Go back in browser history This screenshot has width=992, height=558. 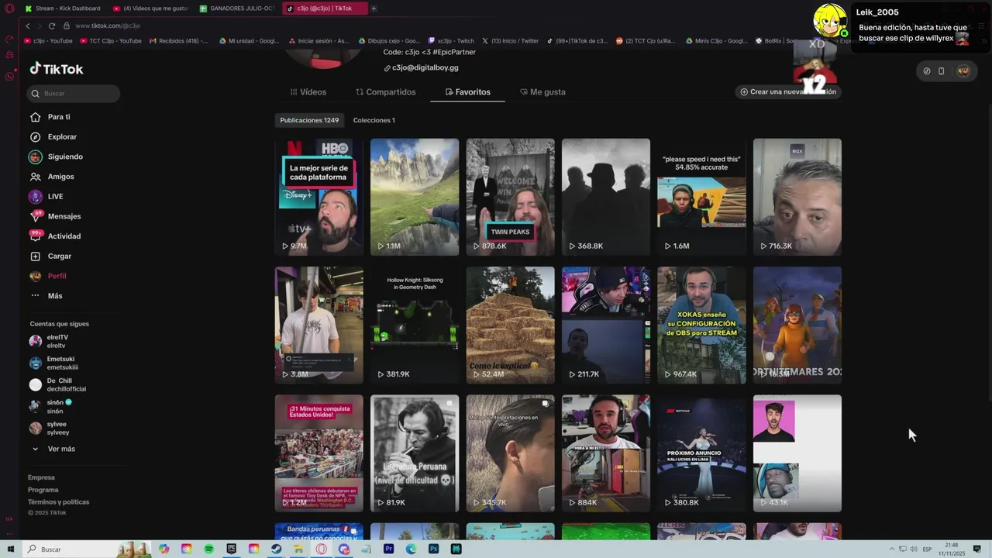click(x=28, y=26)
